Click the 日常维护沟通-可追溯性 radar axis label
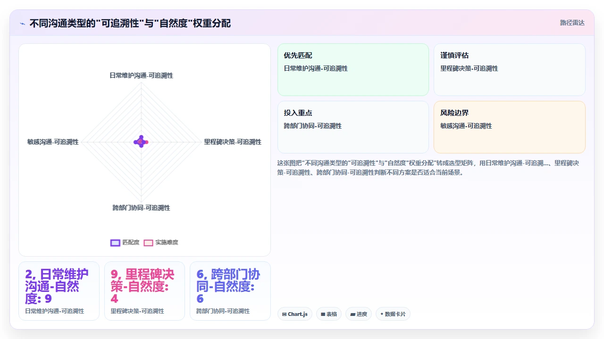The image size is (604, 339). 141,75
